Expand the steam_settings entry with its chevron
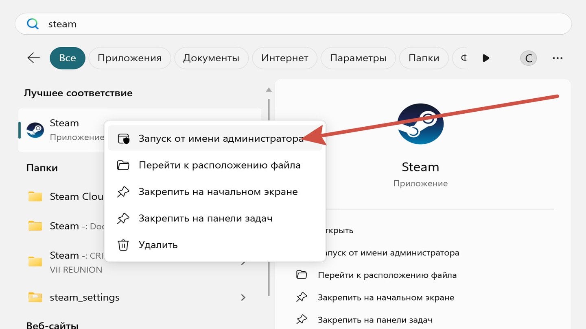Image resolution: width=586 pixels, height=329 pixels. (243, 297)
